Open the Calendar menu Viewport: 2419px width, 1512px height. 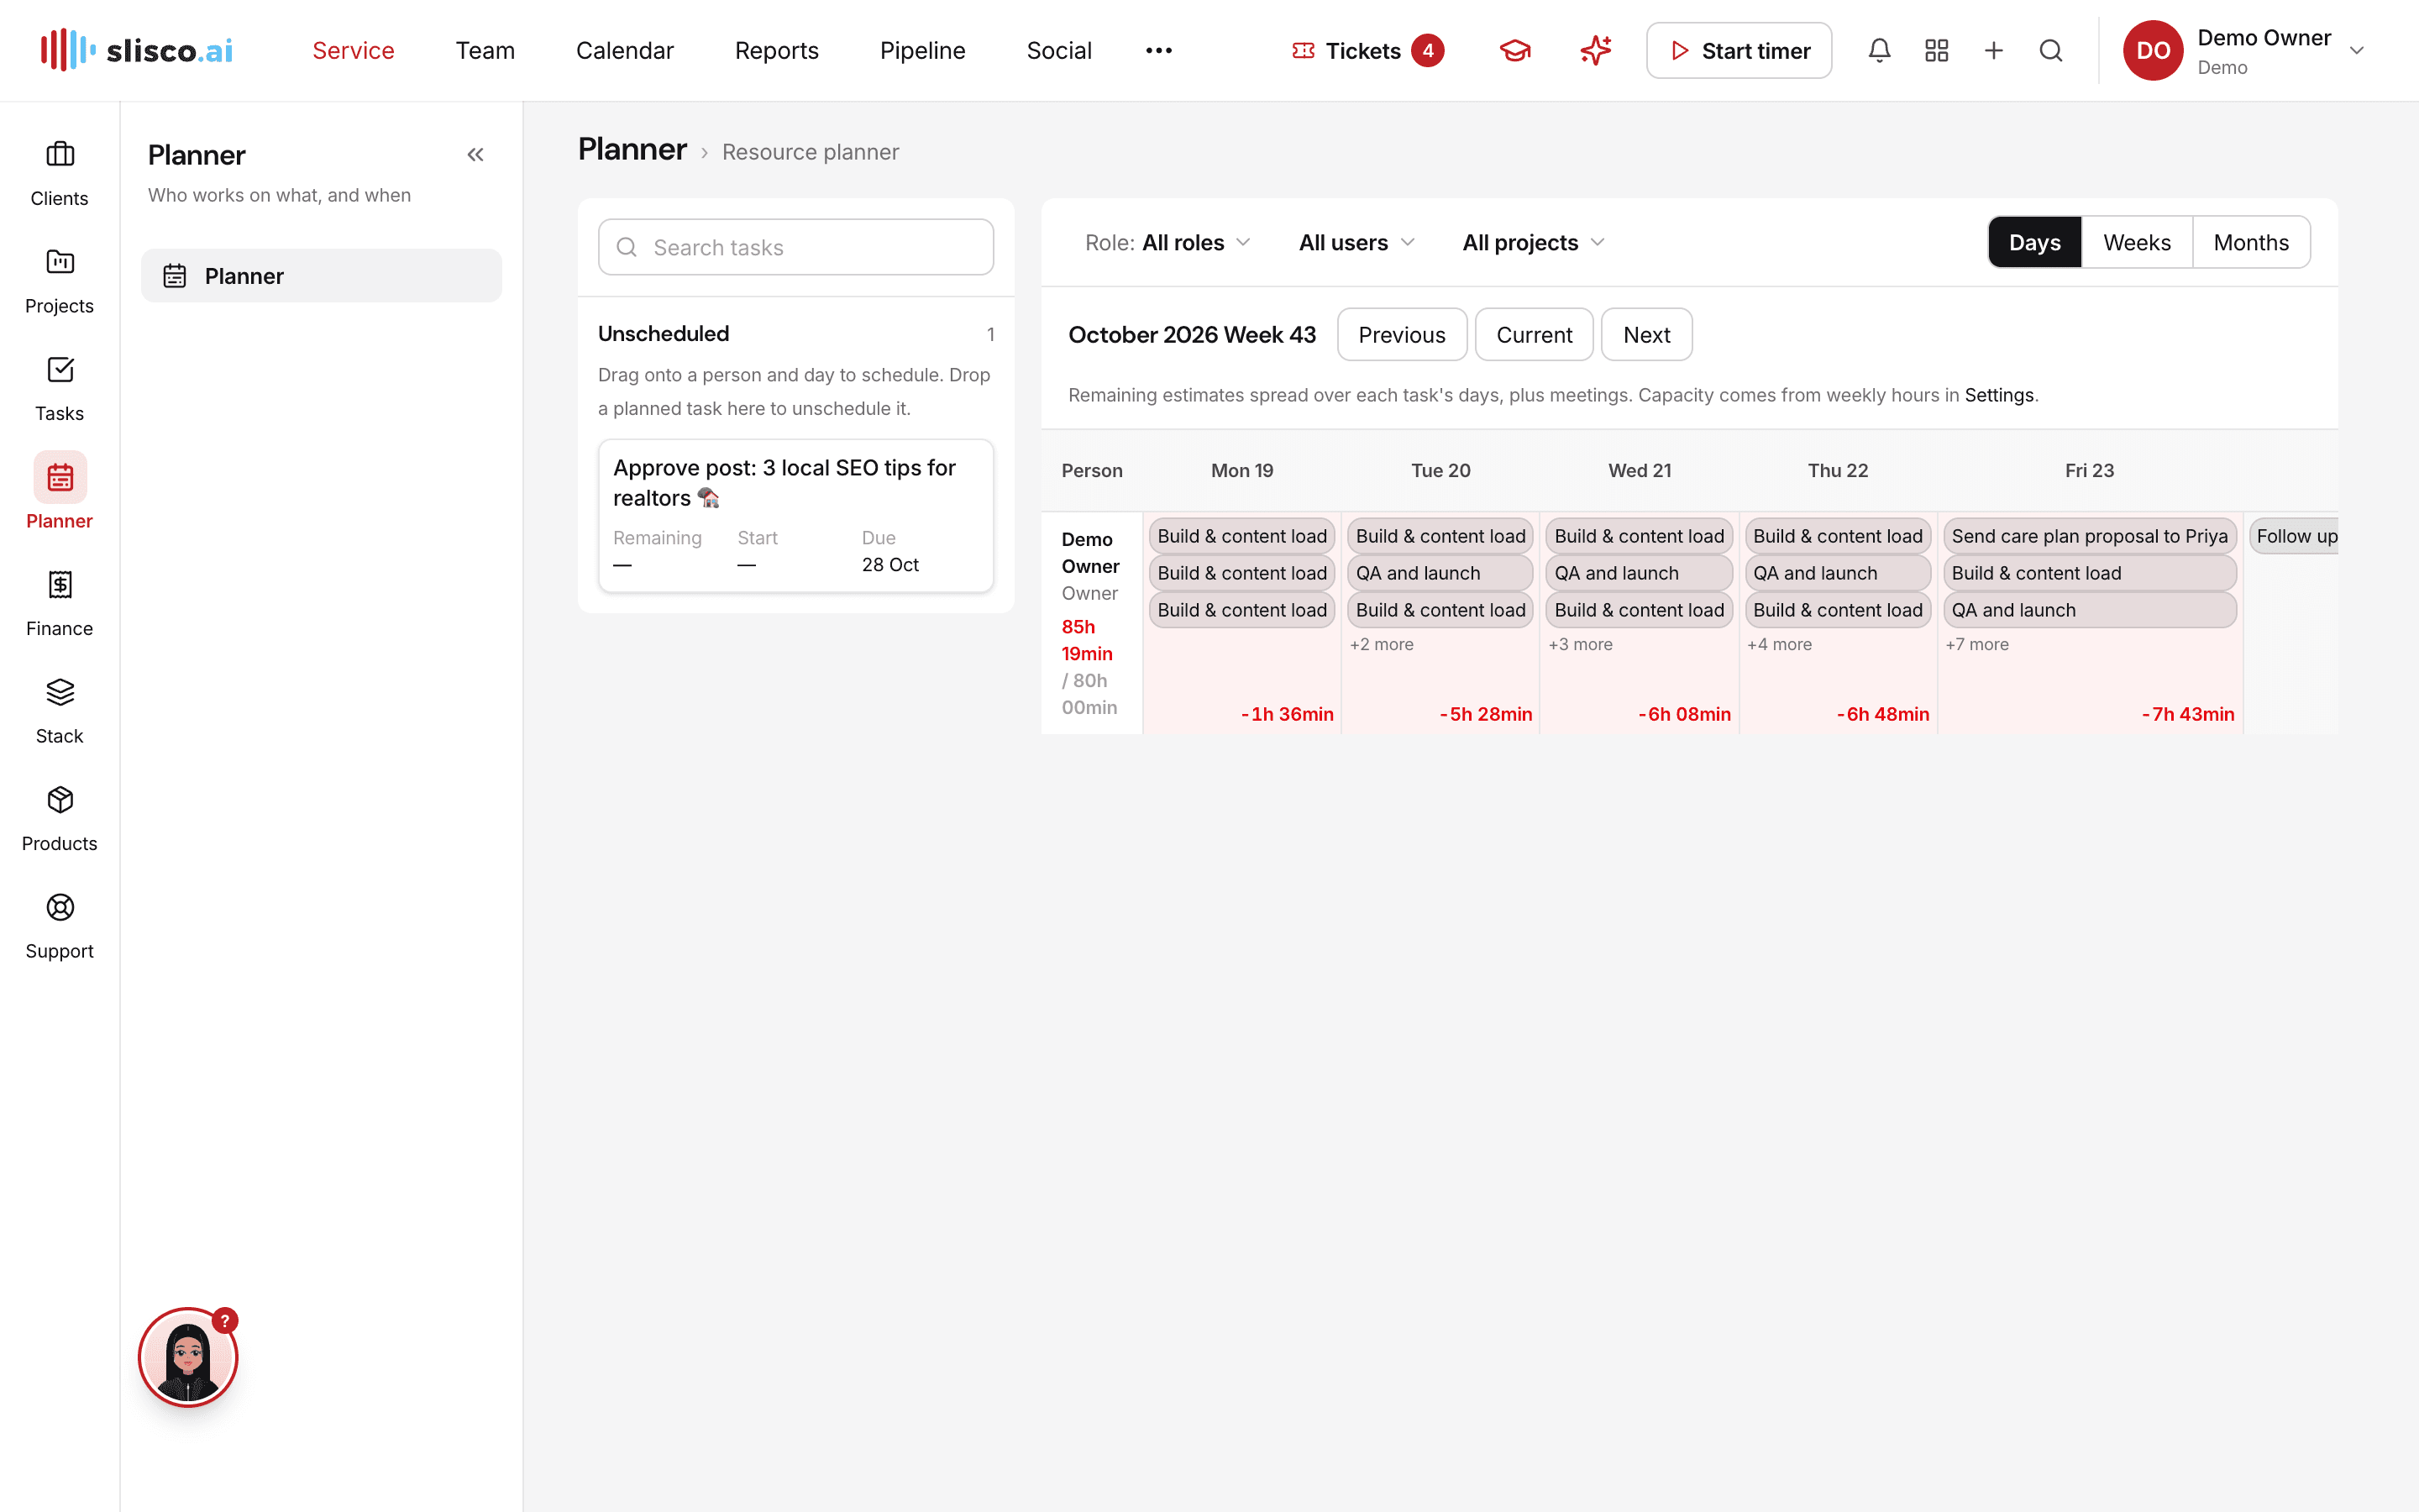[625, 50]
